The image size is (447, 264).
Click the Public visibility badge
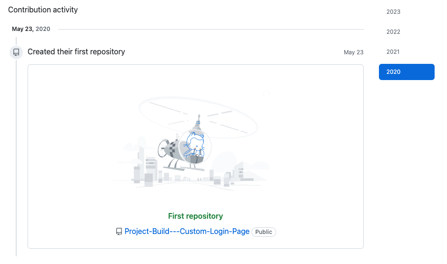coord(263,232)
